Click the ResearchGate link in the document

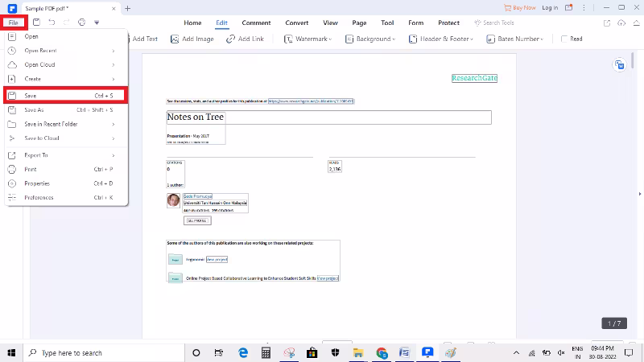pyautogui.click(x=474, y=78)
